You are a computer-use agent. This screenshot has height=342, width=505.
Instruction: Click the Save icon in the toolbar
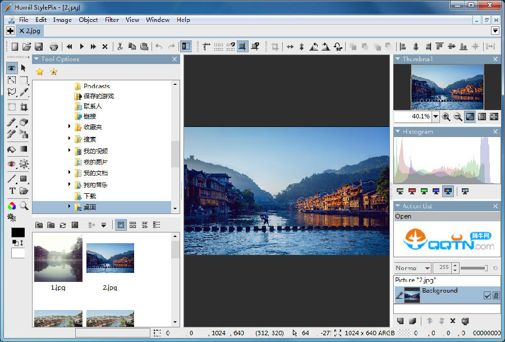pos(39,47)
